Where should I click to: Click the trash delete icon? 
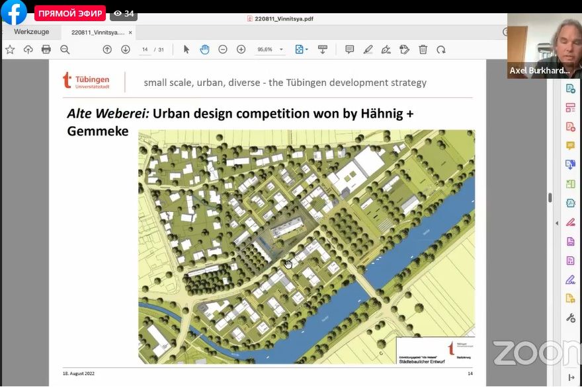(423, 50)
